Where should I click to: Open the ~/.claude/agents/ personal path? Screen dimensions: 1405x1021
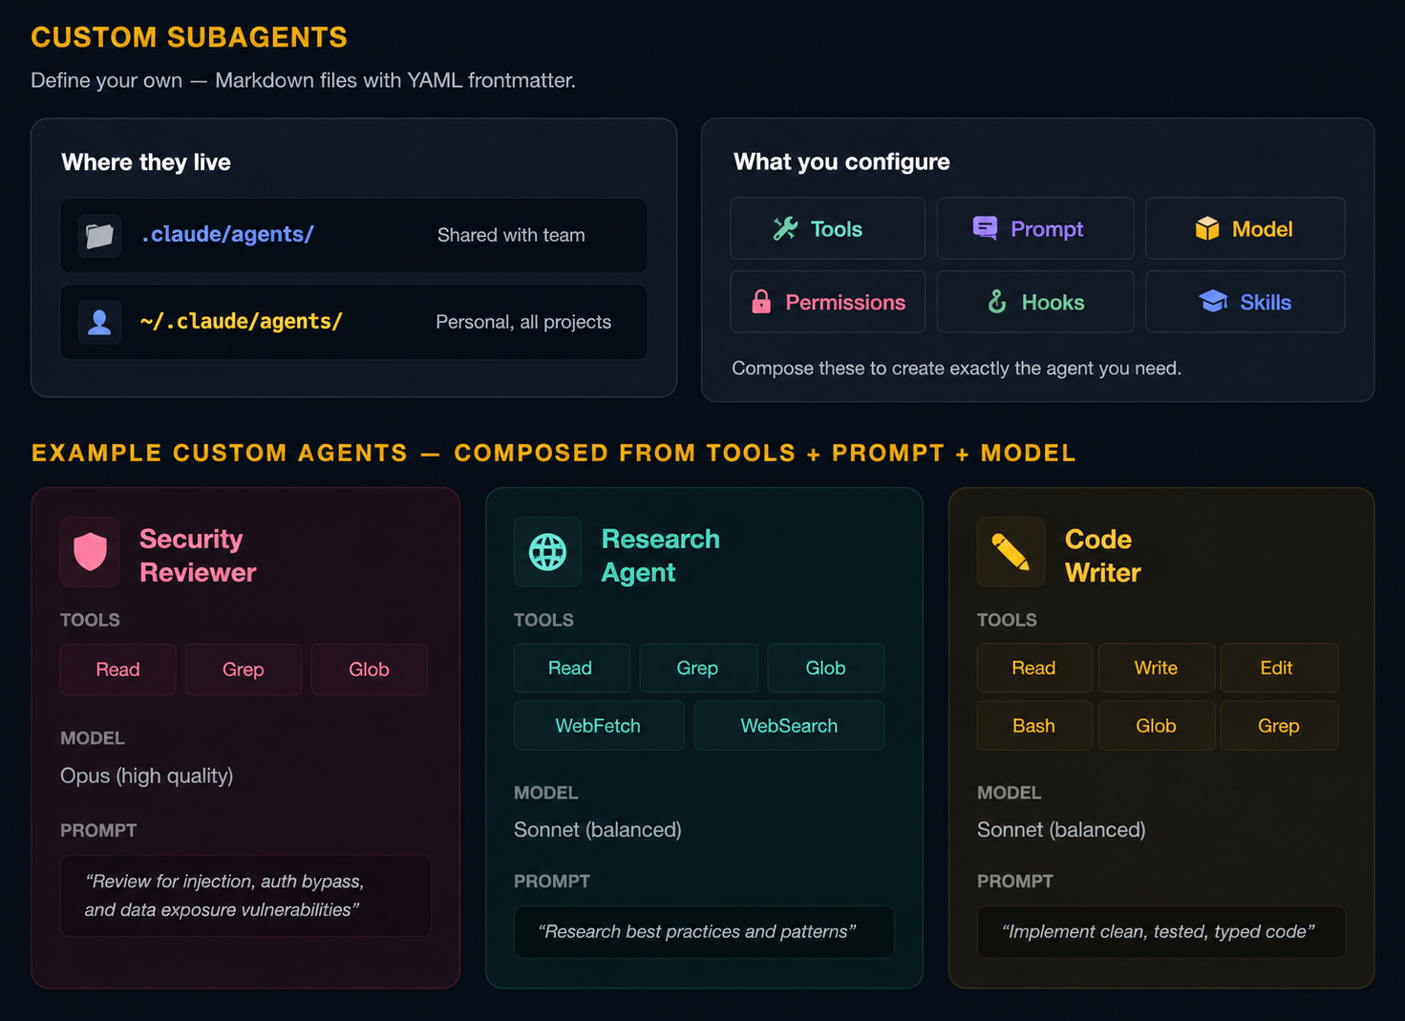[x=241, y=322]
